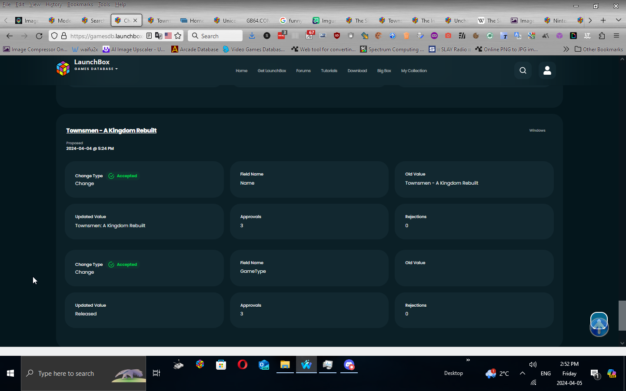This screenshot has width=626, height=391.
Task: Click the LaunchBox cube logo
Action: (x=63, y=68)
